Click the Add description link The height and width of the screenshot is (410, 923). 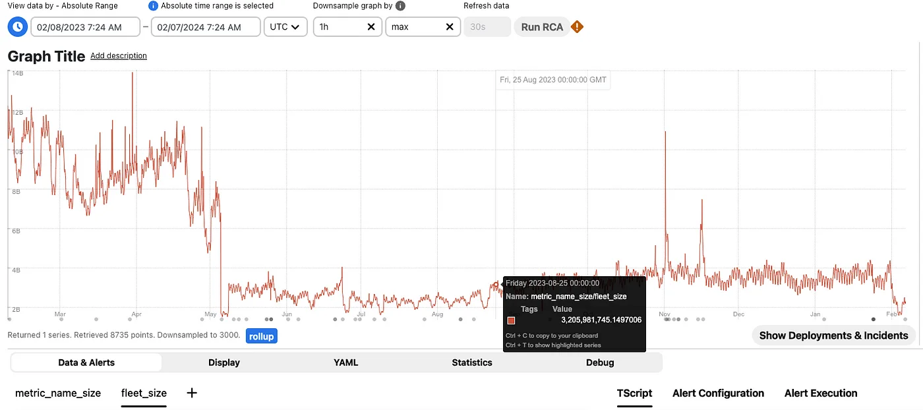119,56
